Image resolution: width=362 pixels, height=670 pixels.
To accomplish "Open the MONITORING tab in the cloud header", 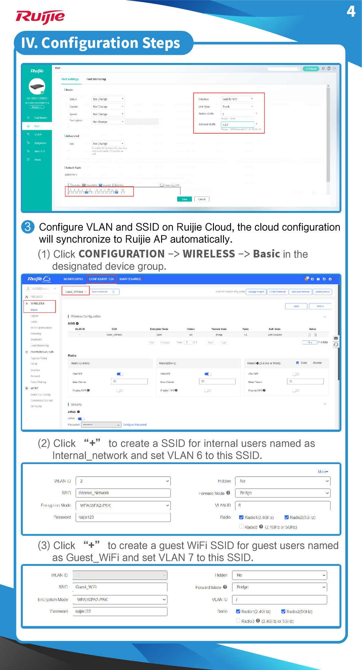I will coord(73,279).
